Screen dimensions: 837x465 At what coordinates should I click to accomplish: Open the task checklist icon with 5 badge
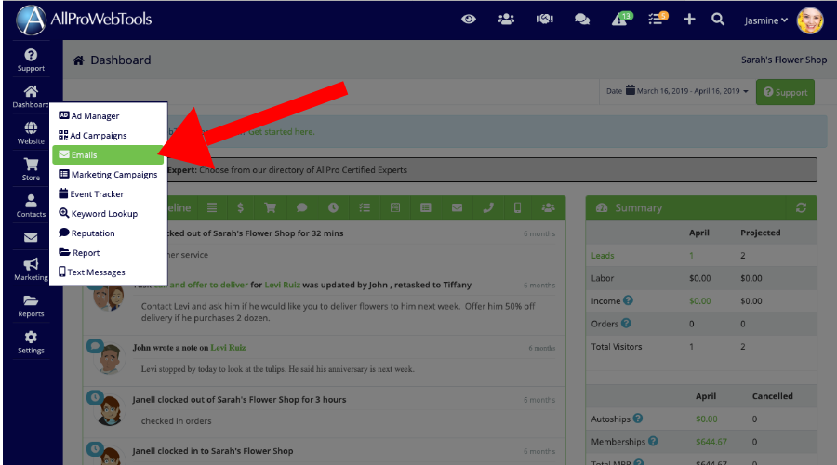click(x=657, y=19)
